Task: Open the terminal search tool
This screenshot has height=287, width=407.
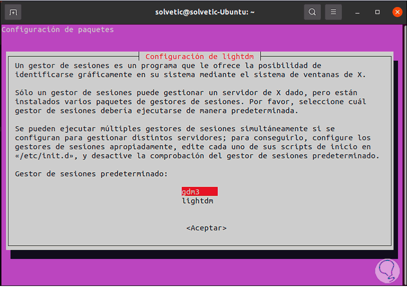Action: click(312, 12)
